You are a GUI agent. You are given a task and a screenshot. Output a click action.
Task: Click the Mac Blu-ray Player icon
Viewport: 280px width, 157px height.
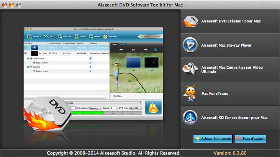190,45
